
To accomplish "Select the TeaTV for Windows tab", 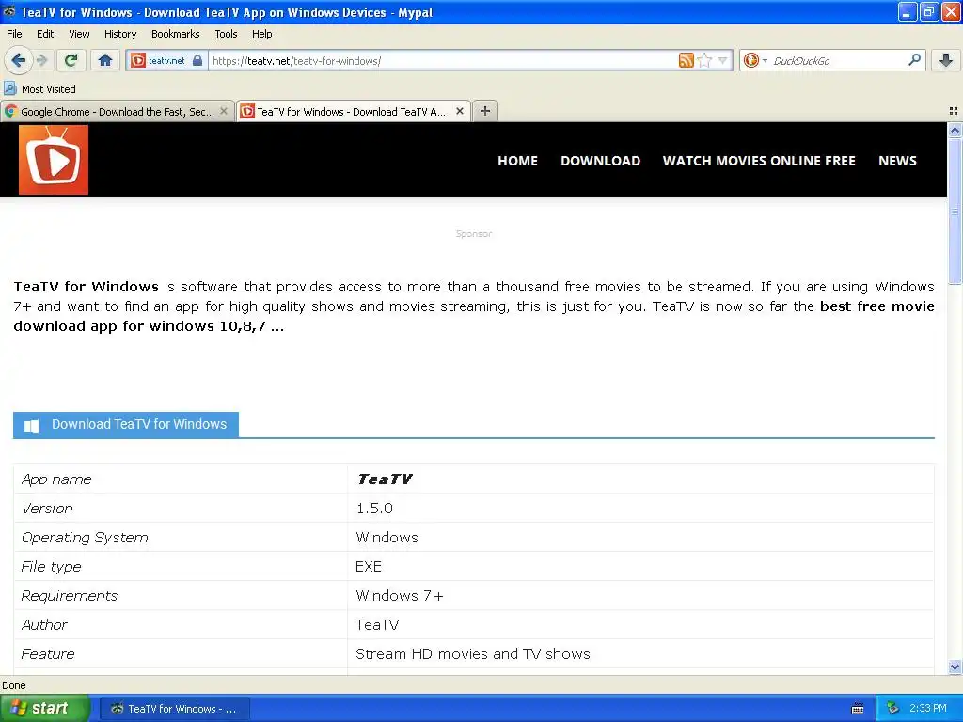I will click(354, 111).
